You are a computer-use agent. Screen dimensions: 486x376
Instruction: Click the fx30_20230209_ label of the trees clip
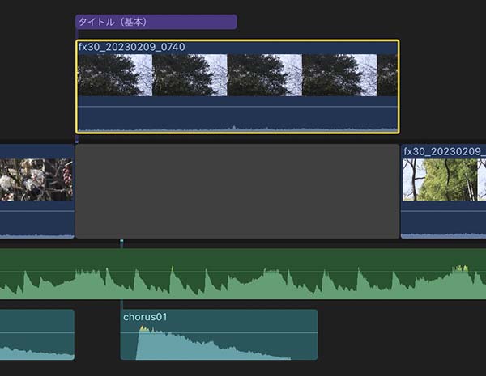[x=445, y=152]
